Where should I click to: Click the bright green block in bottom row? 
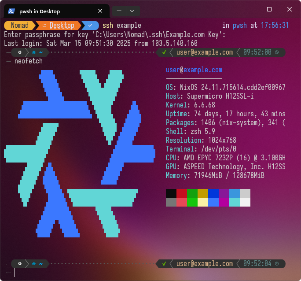click(x=192, y=202)
